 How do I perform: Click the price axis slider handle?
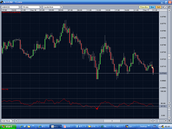(x=169, y=57)
